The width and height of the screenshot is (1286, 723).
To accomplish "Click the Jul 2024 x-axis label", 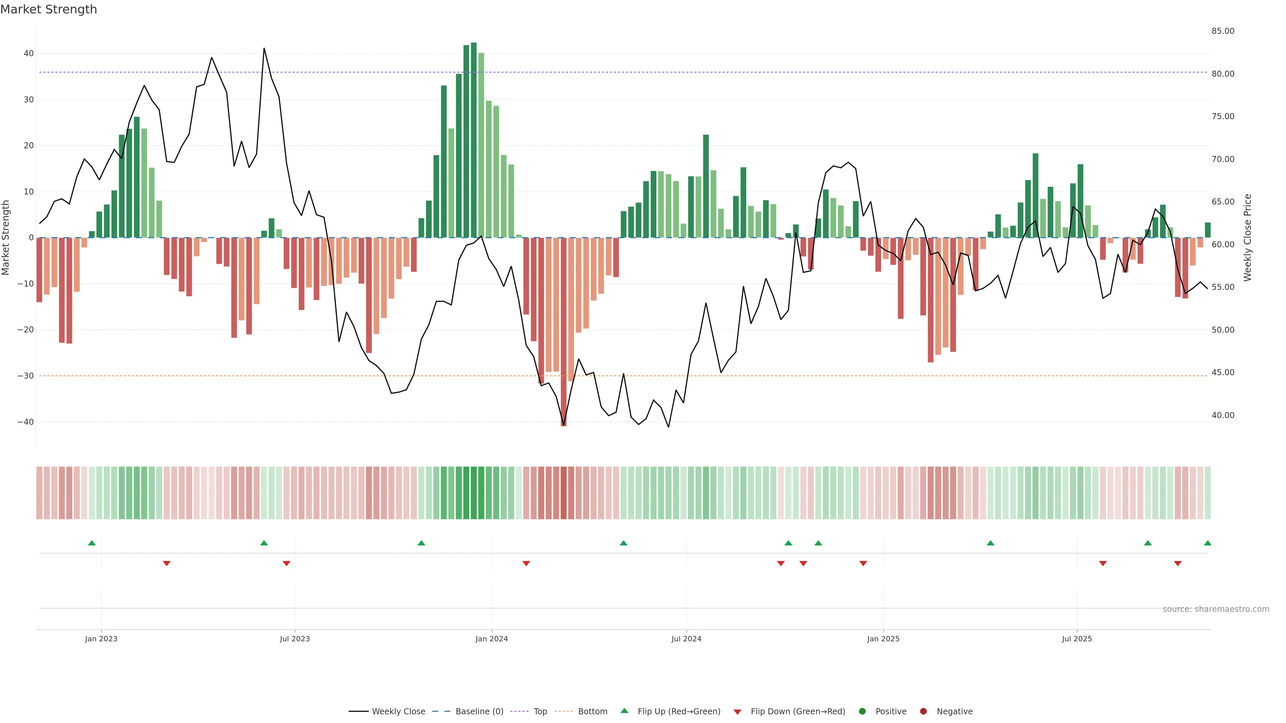I will click(x=686, y=639).
